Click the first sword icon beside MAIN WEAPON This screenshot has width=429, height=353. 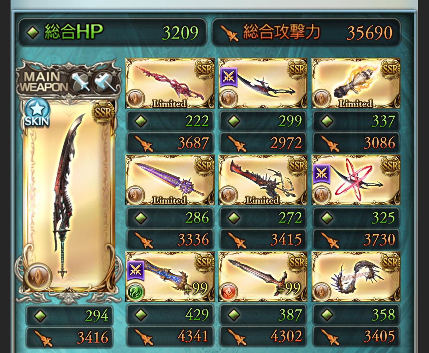click(x=80, y=81)
